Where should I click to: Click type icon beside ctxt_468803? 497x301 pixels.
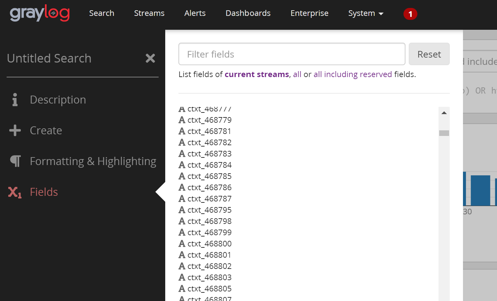[182, 278]
